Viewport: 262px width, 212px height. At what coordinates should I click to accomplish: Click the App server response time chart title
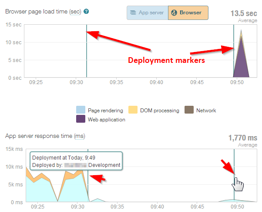click(45, 136)
